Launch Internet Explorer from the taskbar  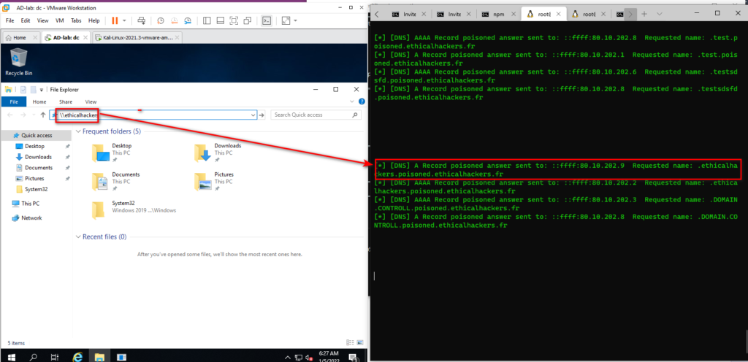(77, 356)
